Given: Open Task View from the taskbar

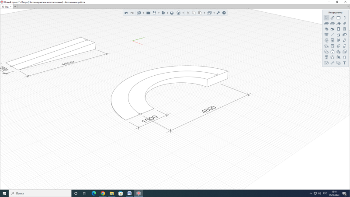Looking at the screenshot, I should pyautogui.click(x=85, y=193).
